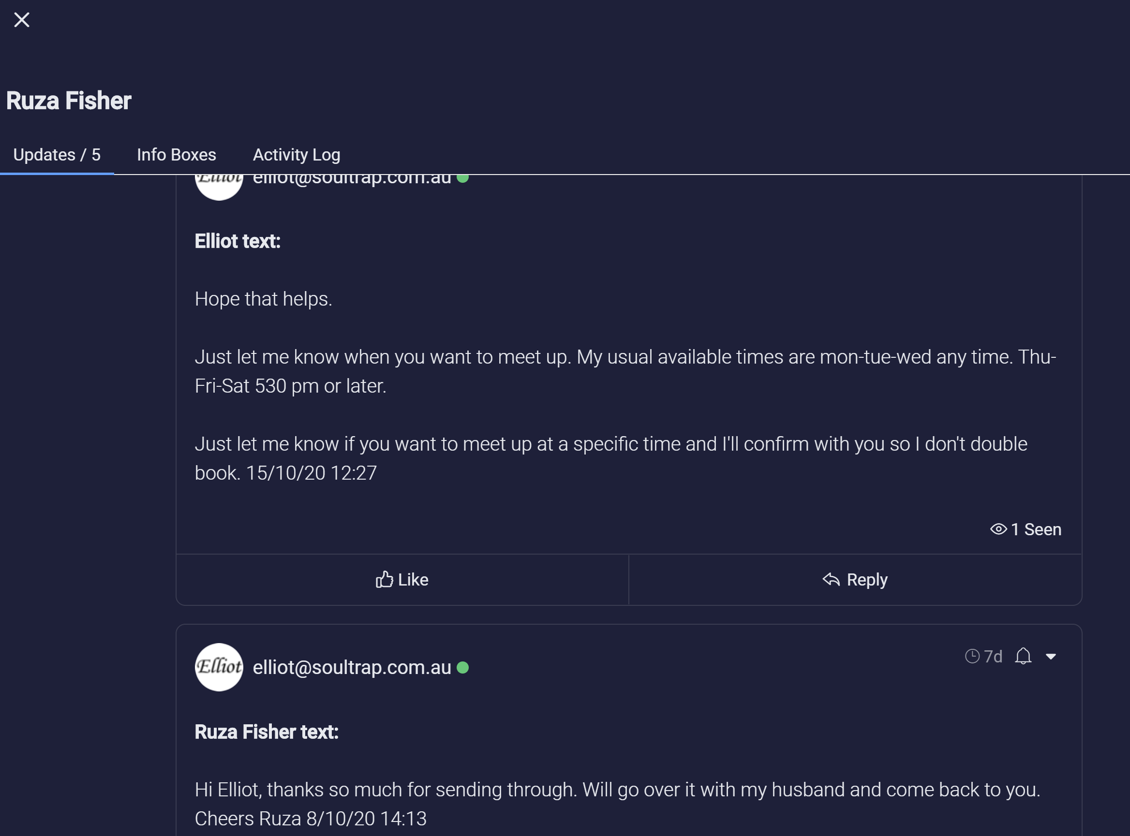The height and width of the screenshot is (836, 1130).
Task: Open the Activity Log tab
Action: tap(296, 155)
